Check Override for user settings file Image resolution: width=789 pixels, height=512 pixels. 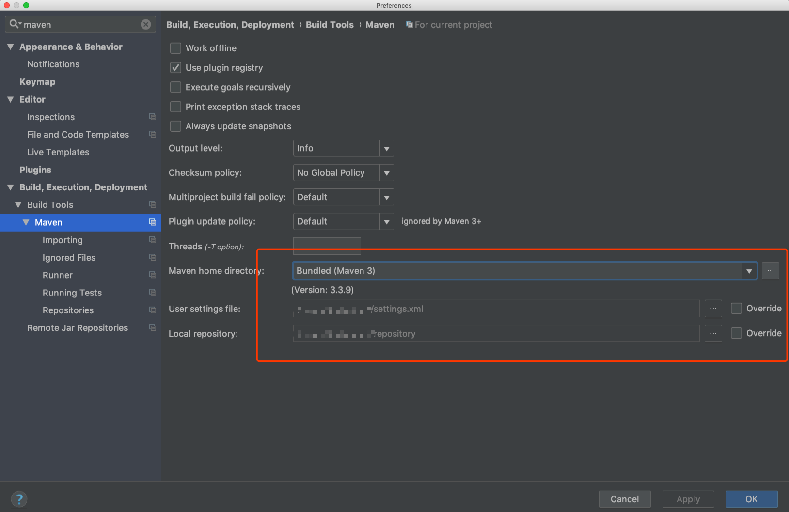(x=736, y=308)
